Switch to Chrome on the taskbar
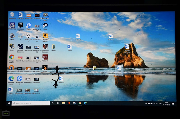This screenshot has width=180, height=119. [x=80, y=103]
